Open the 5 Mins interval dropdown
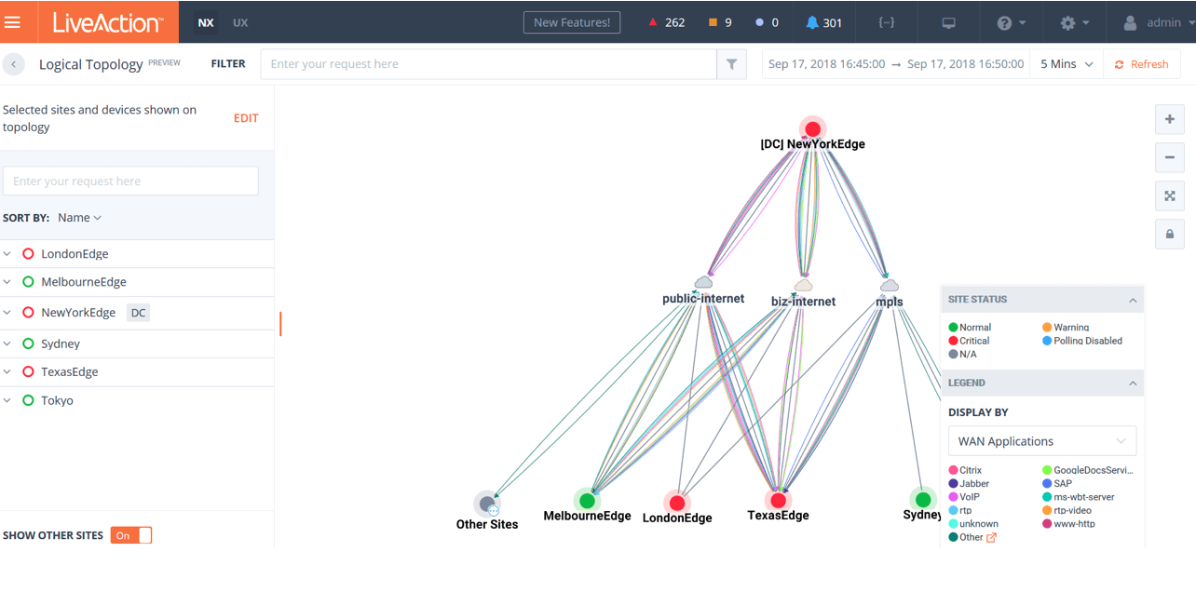Screen dimensions: 1196x592 pyautogui.click(x=1066, y=64)
